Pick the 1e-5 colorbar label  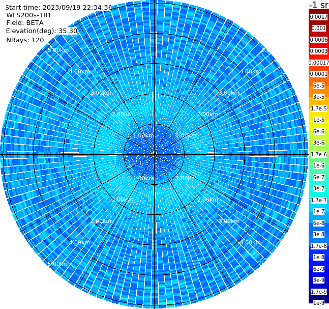(319, 120)
